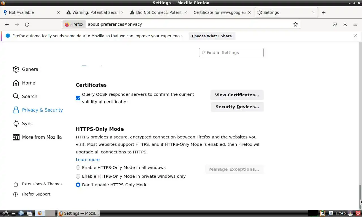362x217 pixels.
Task: Select Enable HTTPS-Only Mode in all windows
Action: coord(78,168)
